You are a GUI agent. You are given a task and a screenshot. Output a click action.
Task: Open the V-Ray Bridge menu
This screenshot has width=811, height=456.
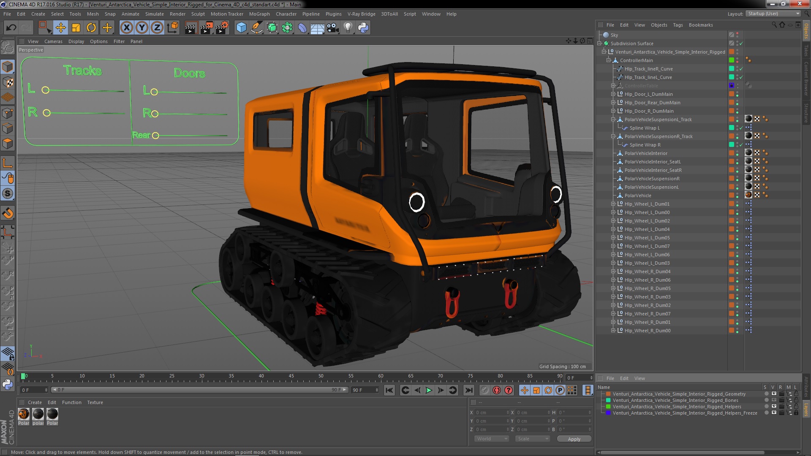pyautogui.click(x=361, y=14)
